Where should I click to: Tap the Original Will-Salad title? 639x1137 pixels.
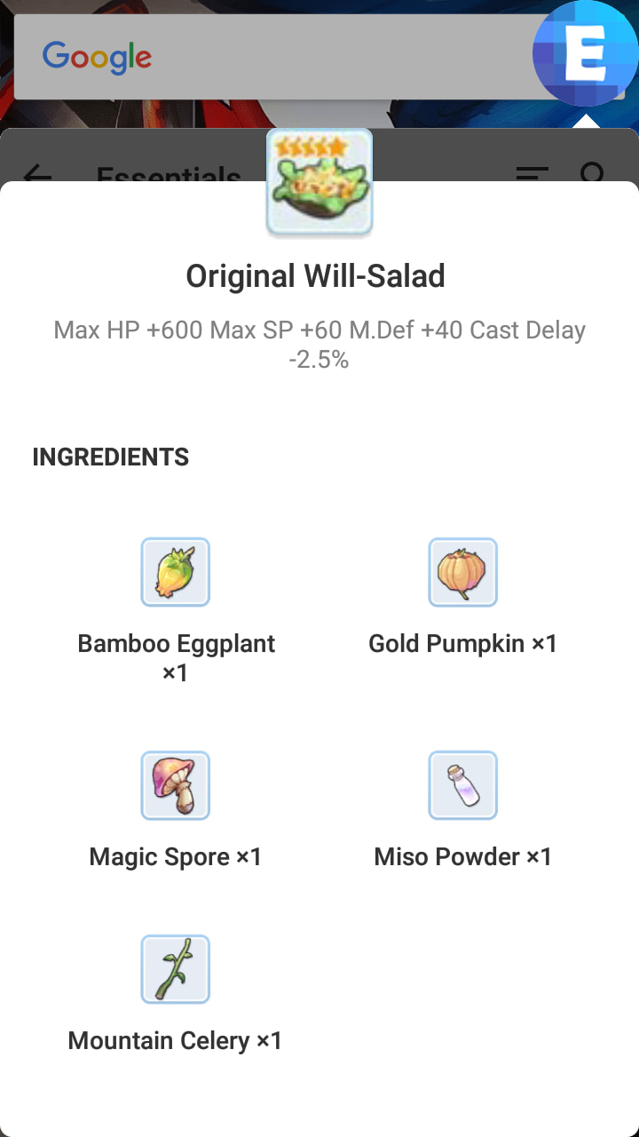(x=315, y=276)
